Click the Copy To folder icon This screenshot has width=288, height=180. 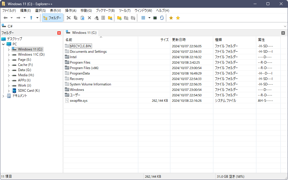pos(126,18)
